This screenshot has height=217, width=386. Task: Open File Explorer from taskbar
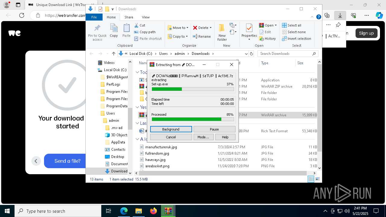[139, 211]
